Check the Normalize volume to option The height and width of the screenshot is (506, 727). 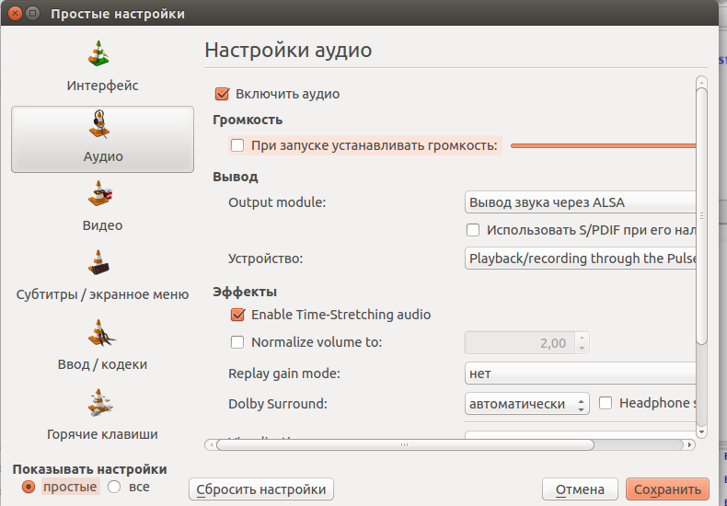(x=237, y=342)
